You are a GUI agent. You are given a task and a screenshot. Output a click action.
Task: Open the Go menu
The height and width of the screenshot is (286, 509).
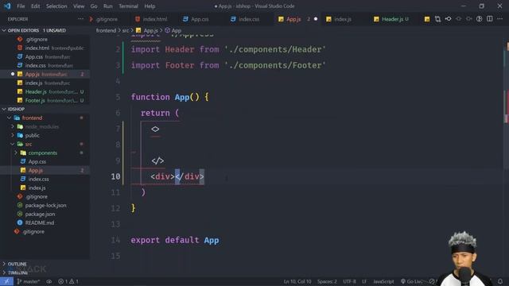(94, 6)
